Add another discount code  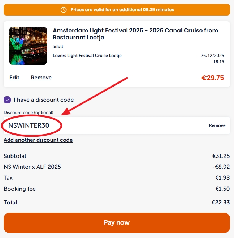coord(38,140)
